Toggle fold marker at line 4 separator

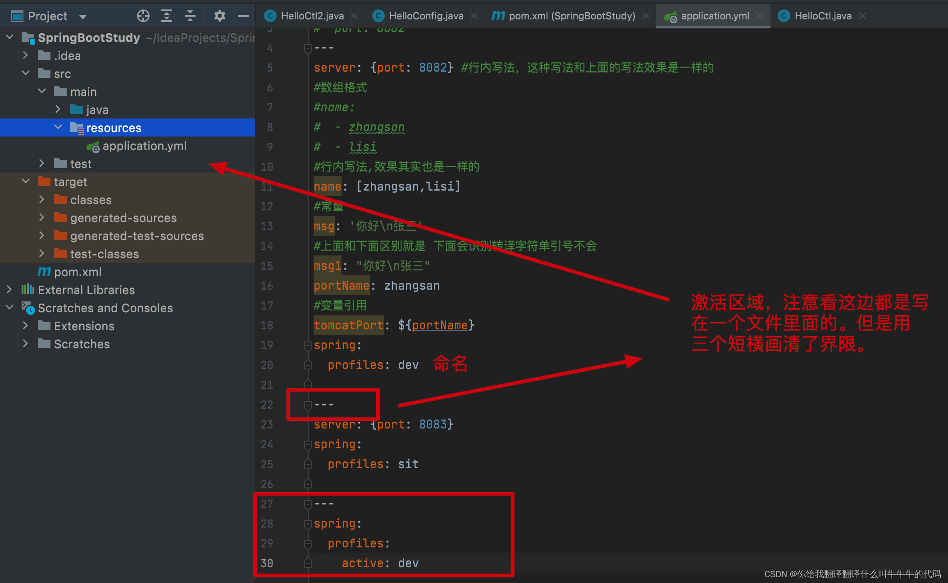pyautogui.click(x=308, y=48)
